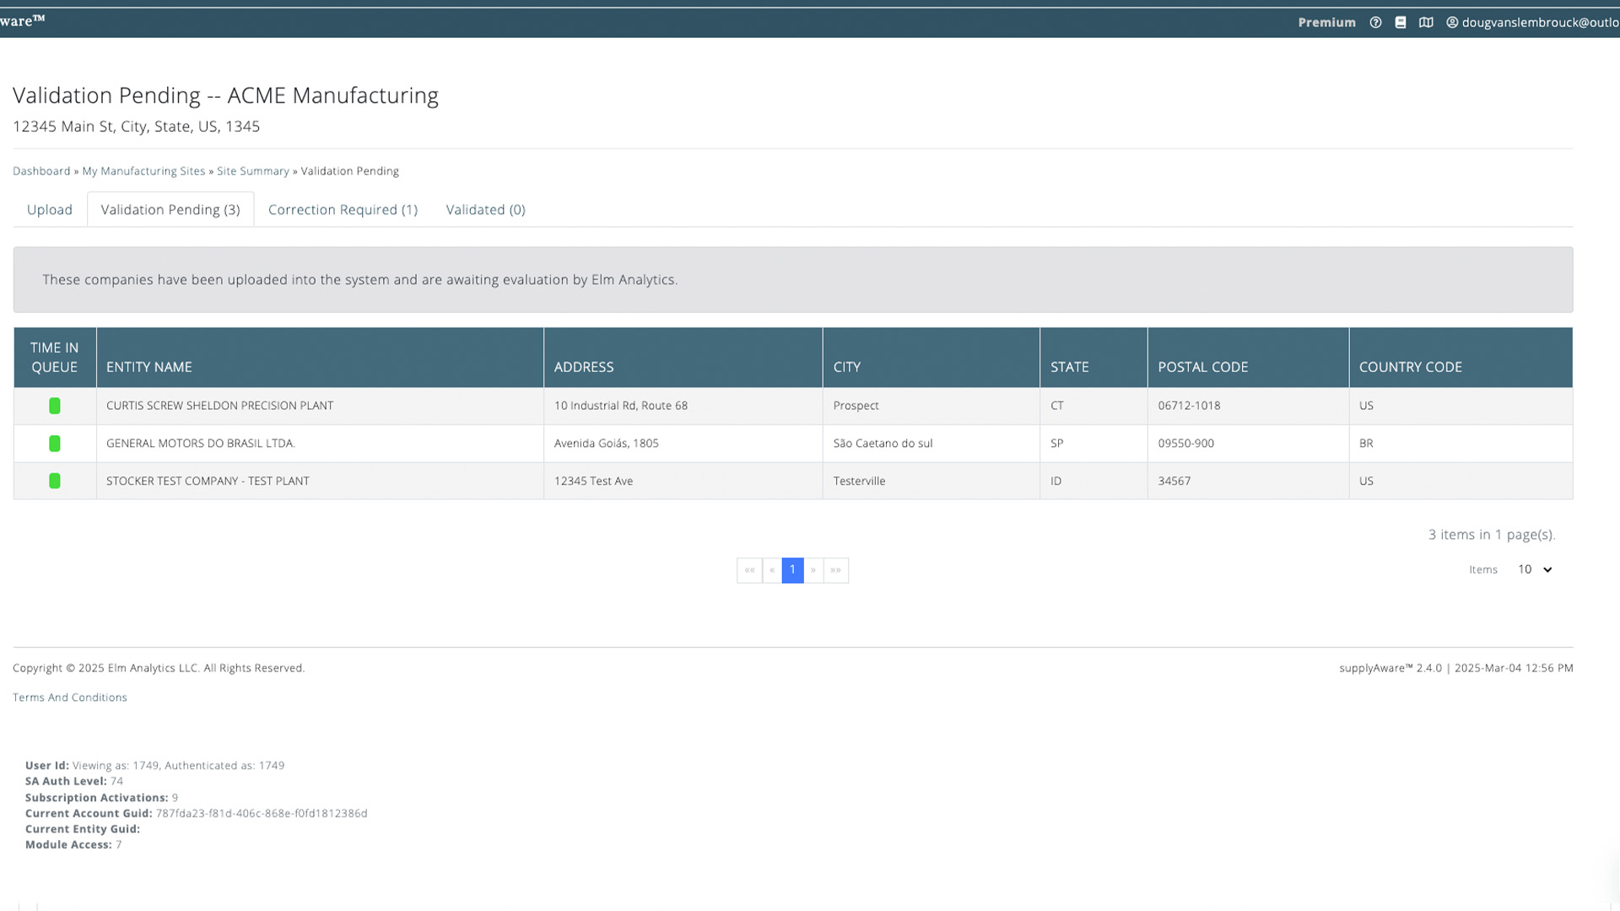
Task: Open the map icon in header
Action: pyautogui.click(x=1426, y=23)
